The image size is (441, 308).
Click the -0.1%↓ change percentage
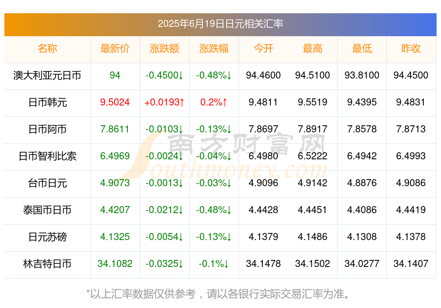[214, 264]
